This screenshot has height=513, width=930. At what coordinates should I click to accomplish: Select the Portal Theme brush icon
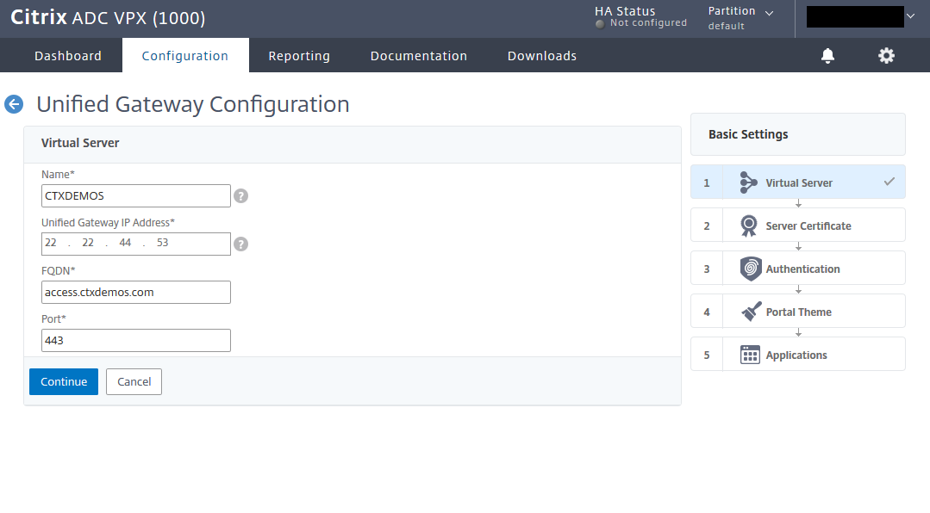pos(751,312)
